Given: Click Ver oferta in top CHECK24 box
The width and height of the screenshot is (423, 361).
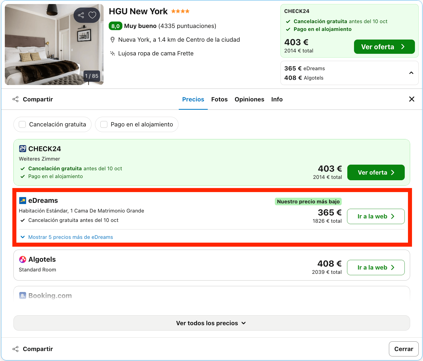Looking at the screenshot, I should tap(384, 47).
